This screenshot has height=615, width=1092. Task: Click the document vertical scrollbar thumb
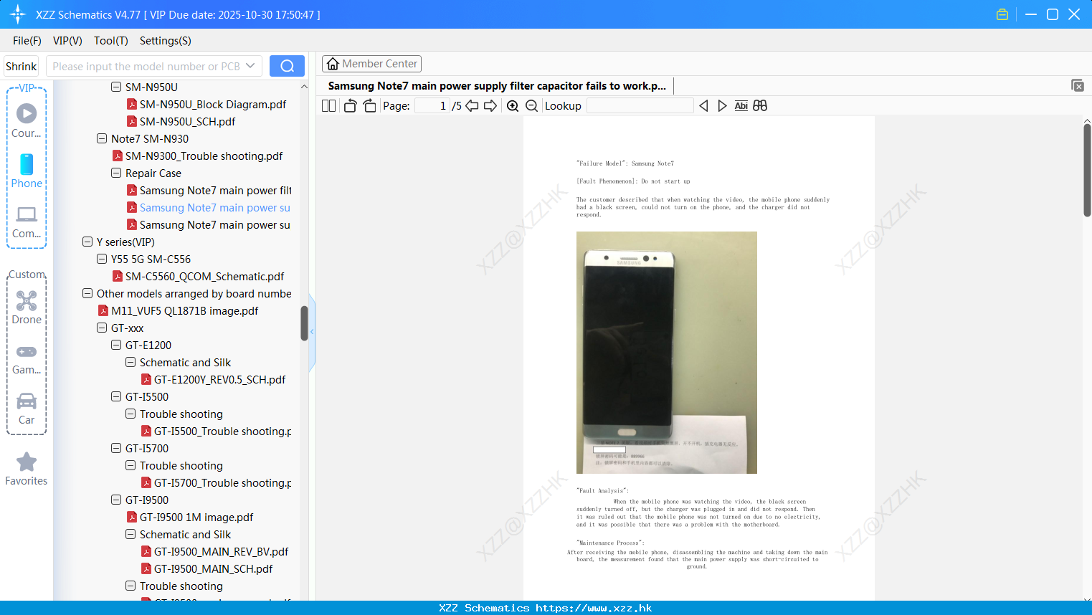pos(1087,170)
